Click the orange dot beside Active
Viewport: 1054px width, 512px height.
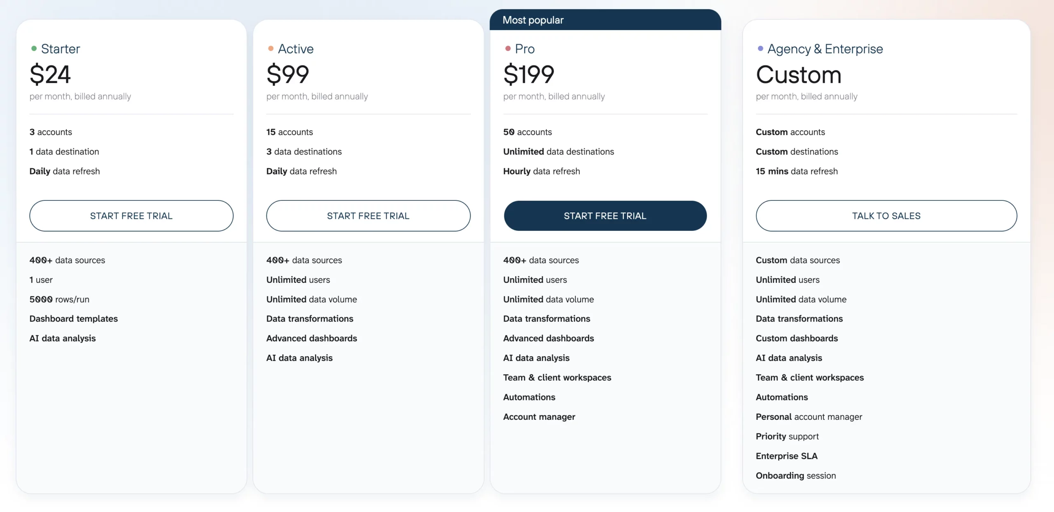270,48
